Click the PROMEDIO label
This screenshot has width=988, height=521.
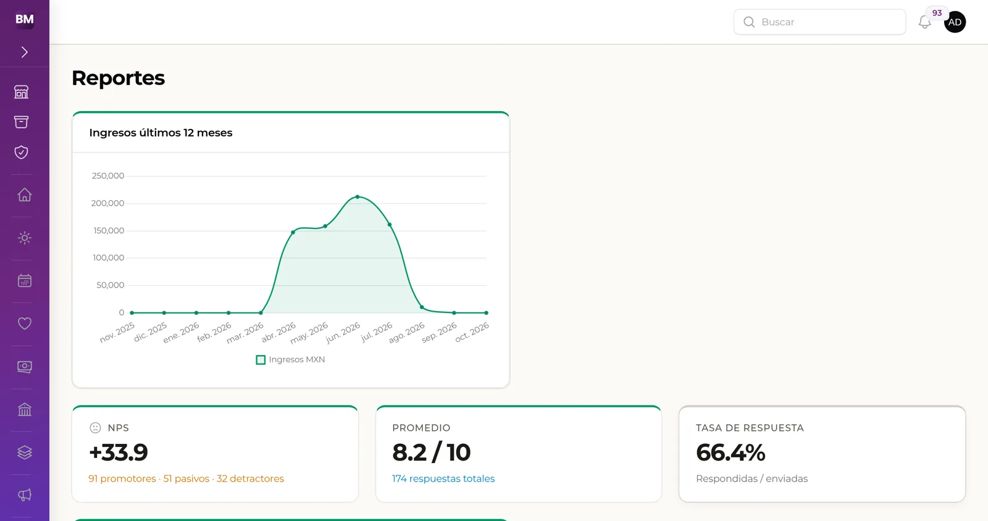pyautogui.click(x=421, y=428)
